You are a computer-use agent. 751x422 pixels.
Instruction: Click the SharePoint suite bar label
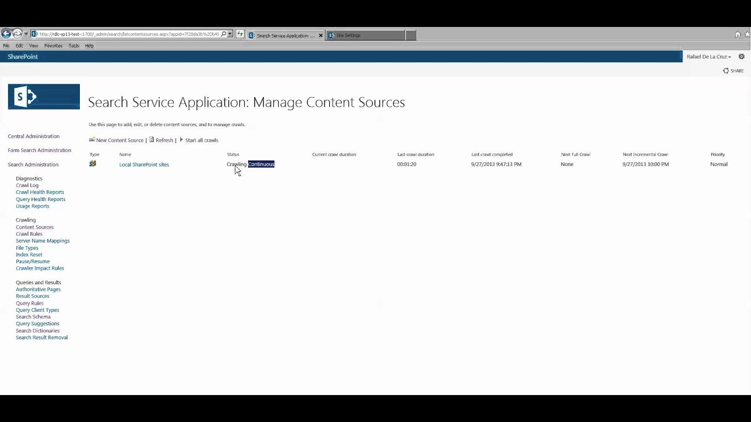pyautogui.click(x=23, y=57)
